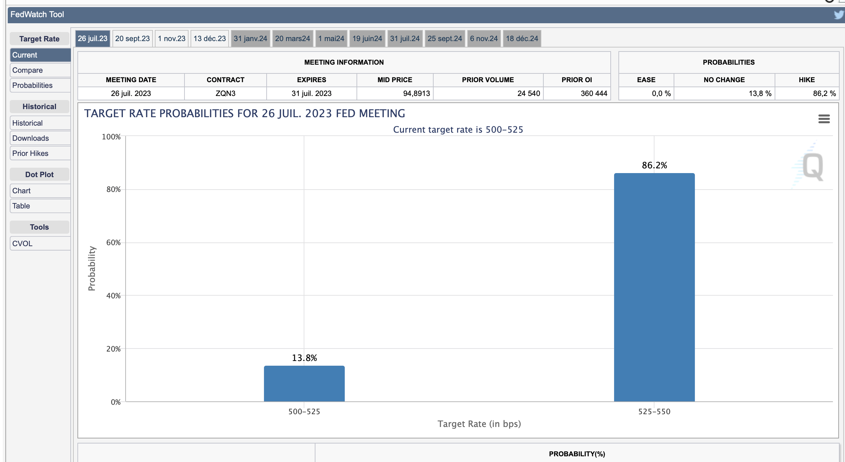
Task: Switch to the 1 nov.23 meeting tab
Action: point(172,39)
